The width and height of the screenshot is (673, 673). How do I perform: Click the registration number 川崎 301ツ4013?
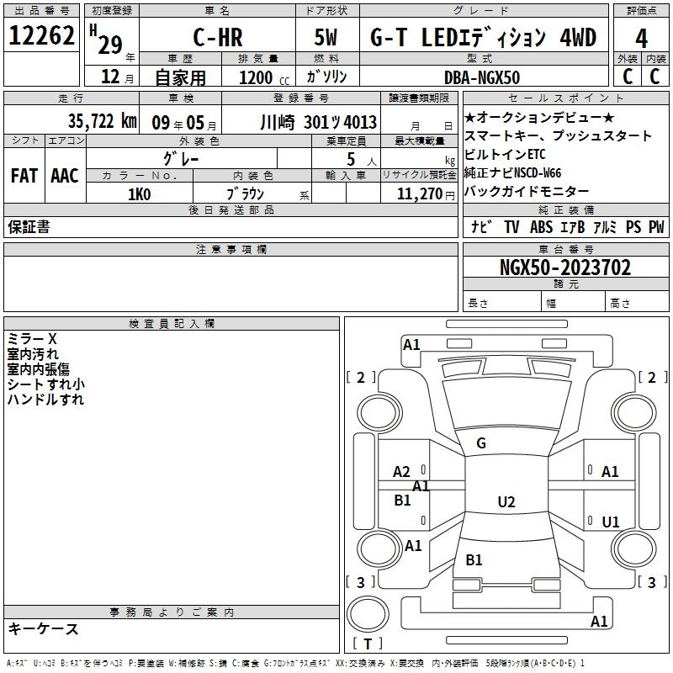point(319,123)
